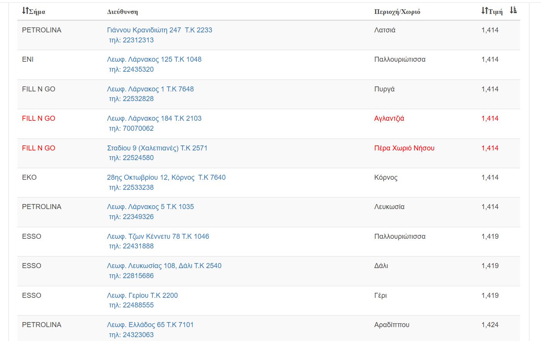Image resolution: width=541 pixels, height=341 pixels.
Task: Click the Τιμή column header text
Action: click(x=495, y=12)
